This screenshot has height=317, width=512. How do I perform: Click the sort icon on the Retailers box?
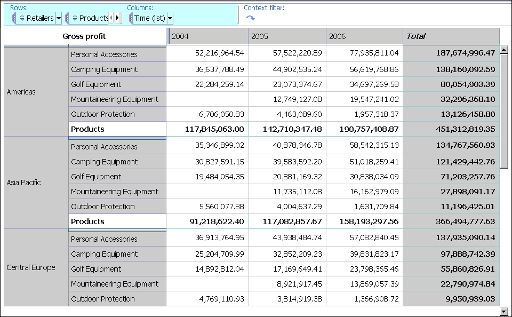[22, 18]
